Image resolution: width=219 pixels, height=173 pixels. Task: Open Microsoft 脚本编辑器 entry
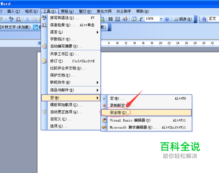pyautogui.click(x=146, y=127)
